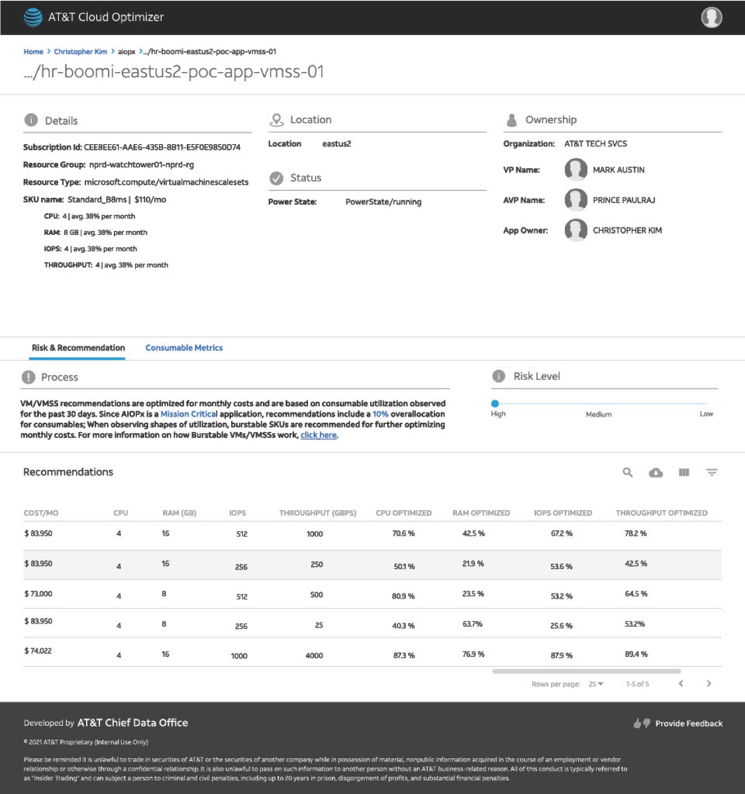Viewport: 745px width, 794px height.
Task: Open the Home breadcrumb link
Action: [x=33, y=52]
